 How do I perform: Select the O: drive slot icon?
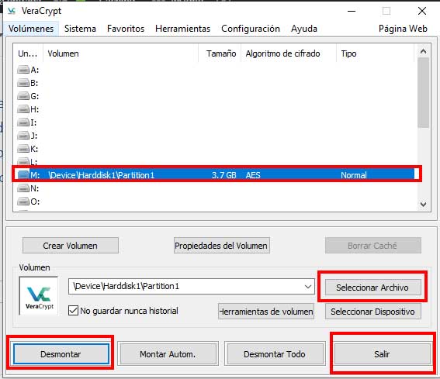23,201
